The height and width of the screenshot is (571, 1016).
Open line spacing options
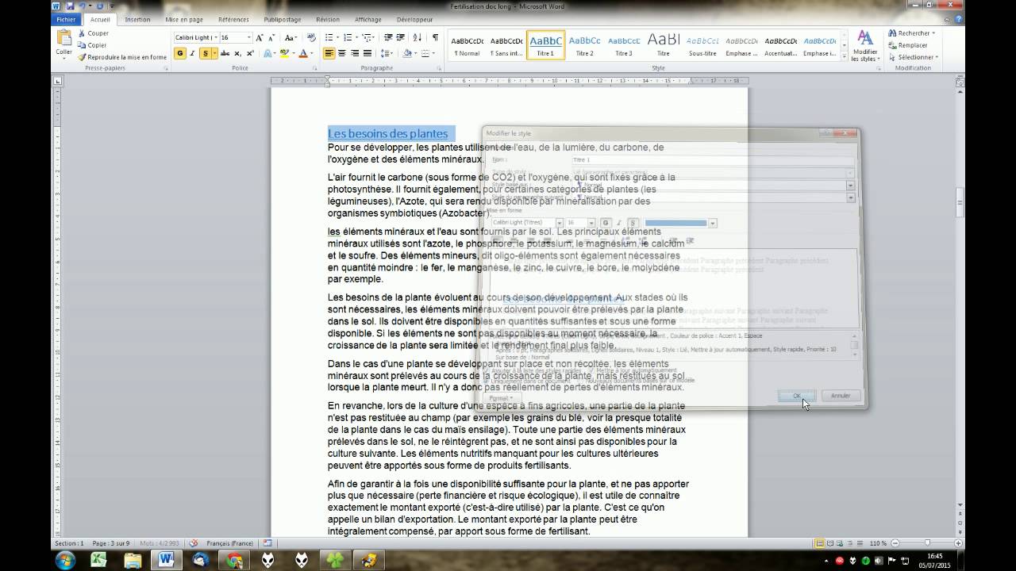387,53
